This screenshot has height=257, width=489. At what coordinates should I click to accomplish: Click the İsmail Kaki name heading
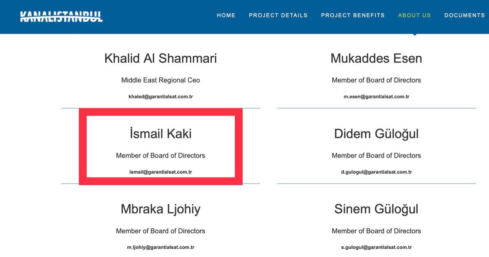coord(161,134)
